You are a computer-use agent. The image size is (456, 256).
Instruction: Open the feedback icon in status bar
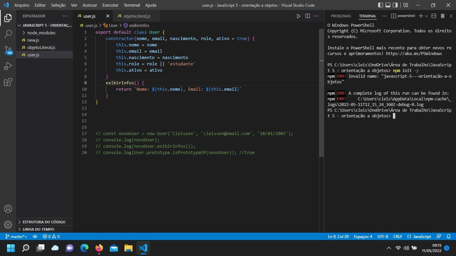click(x=439, y=236)
